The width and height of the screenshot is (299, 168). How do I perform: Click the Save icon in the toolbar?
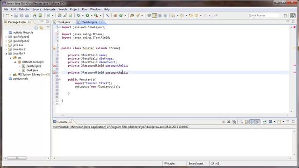click(16, 15)
